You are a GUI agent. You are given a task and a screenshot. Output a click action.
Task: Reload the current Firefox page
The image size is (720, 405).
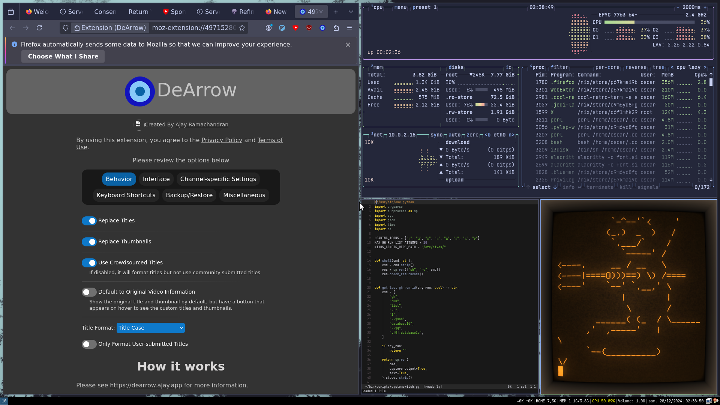39,28
